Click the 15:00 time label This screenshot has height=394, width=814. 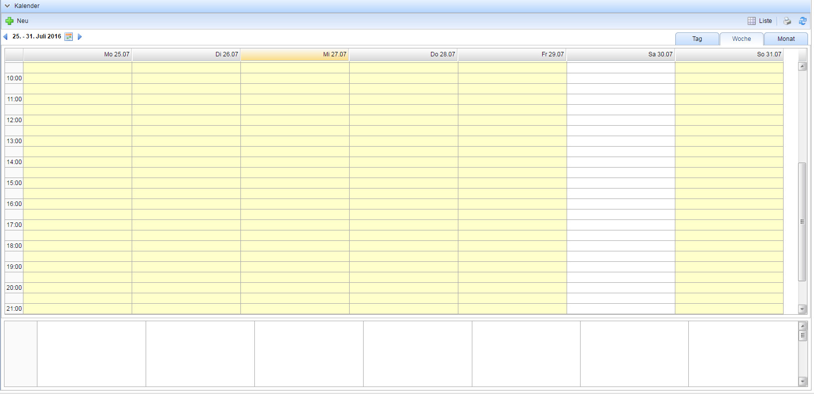[14, 183]
